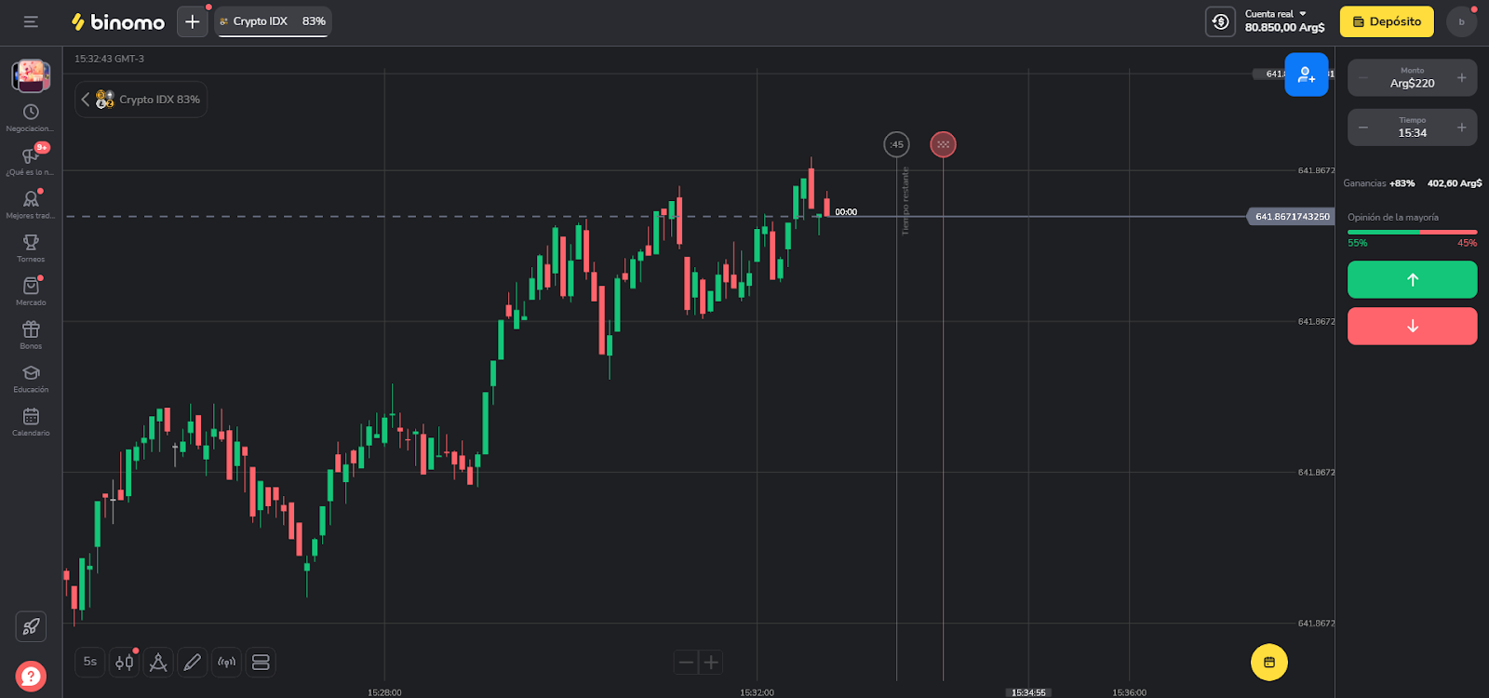Add a new asset tab
This screenshot has width=1489, height=698.
193,21
